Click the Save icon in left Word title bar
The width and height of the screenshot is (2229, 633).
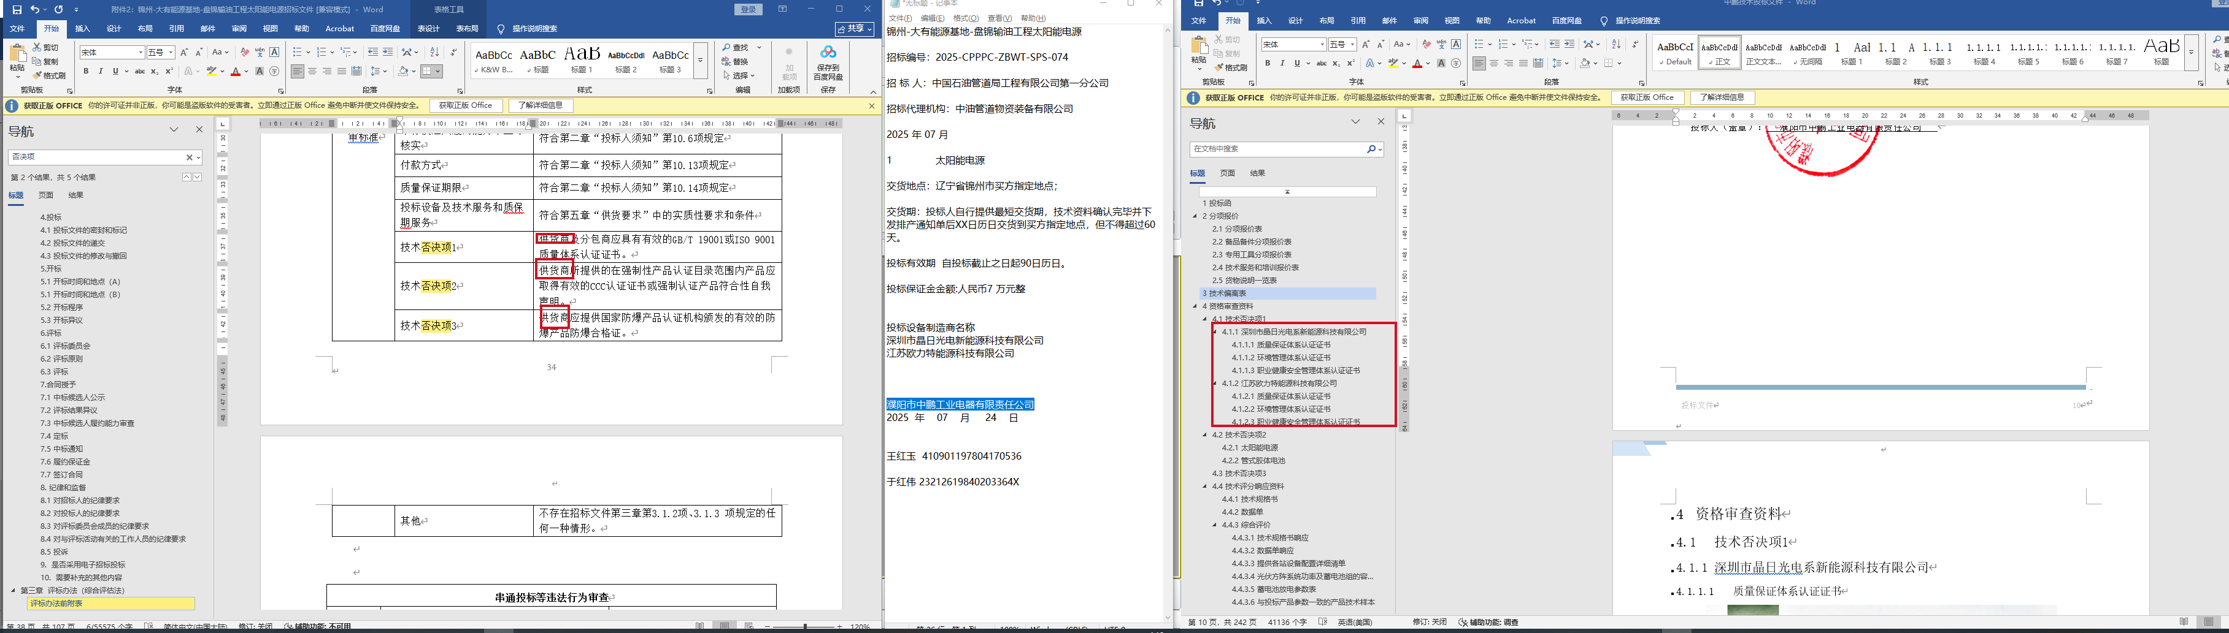coord(17,10)
